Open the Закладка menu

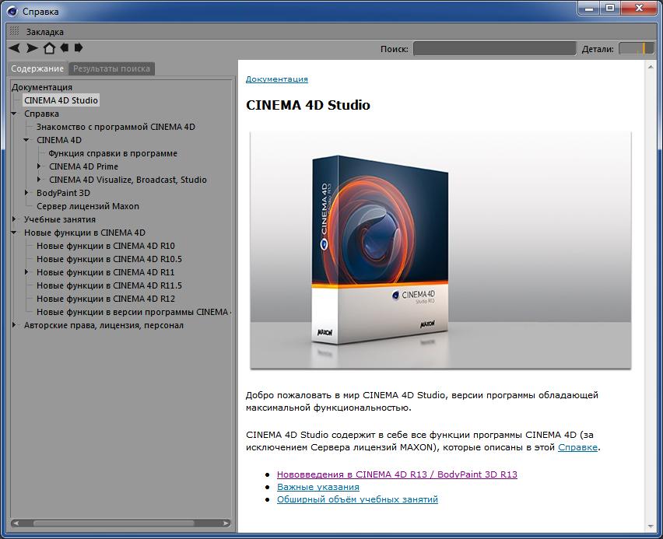45,32
